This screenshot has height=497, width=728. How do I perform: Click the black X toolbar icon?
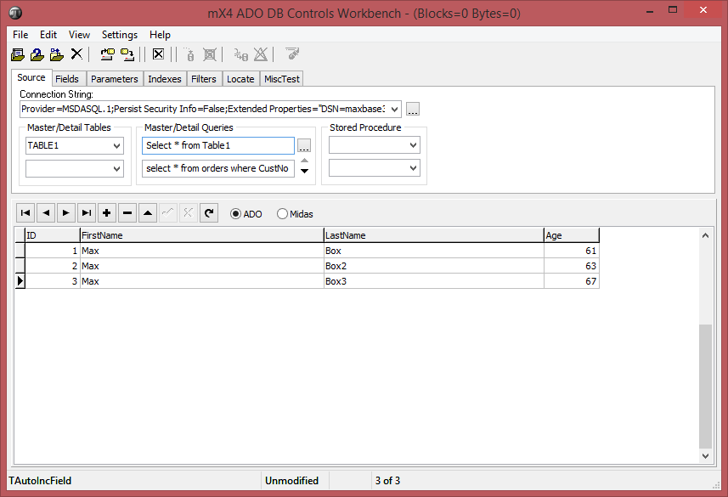point(76,54)
